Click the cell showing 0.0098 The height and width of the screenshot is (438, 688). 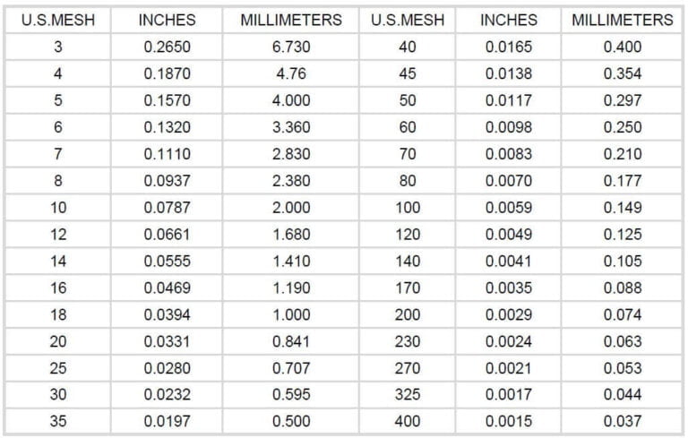[x=509, y=127]
